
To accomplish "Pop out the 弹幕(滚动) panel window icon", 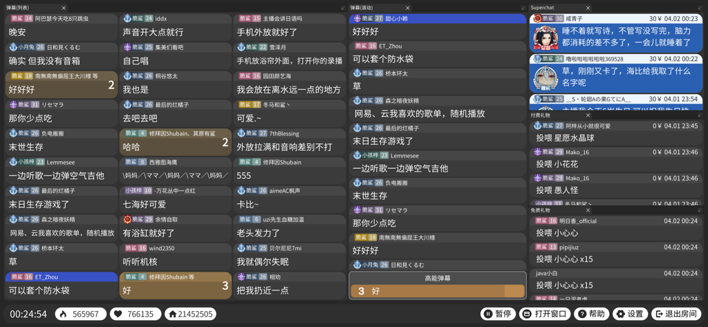I will pos(524,8).
